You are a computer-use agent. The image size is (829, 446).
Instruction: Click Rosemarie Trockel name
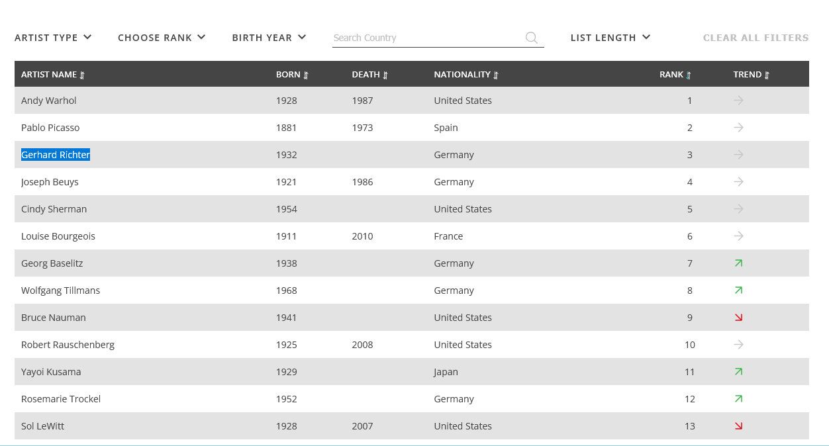pyautogui.click(x=61, y=399)
